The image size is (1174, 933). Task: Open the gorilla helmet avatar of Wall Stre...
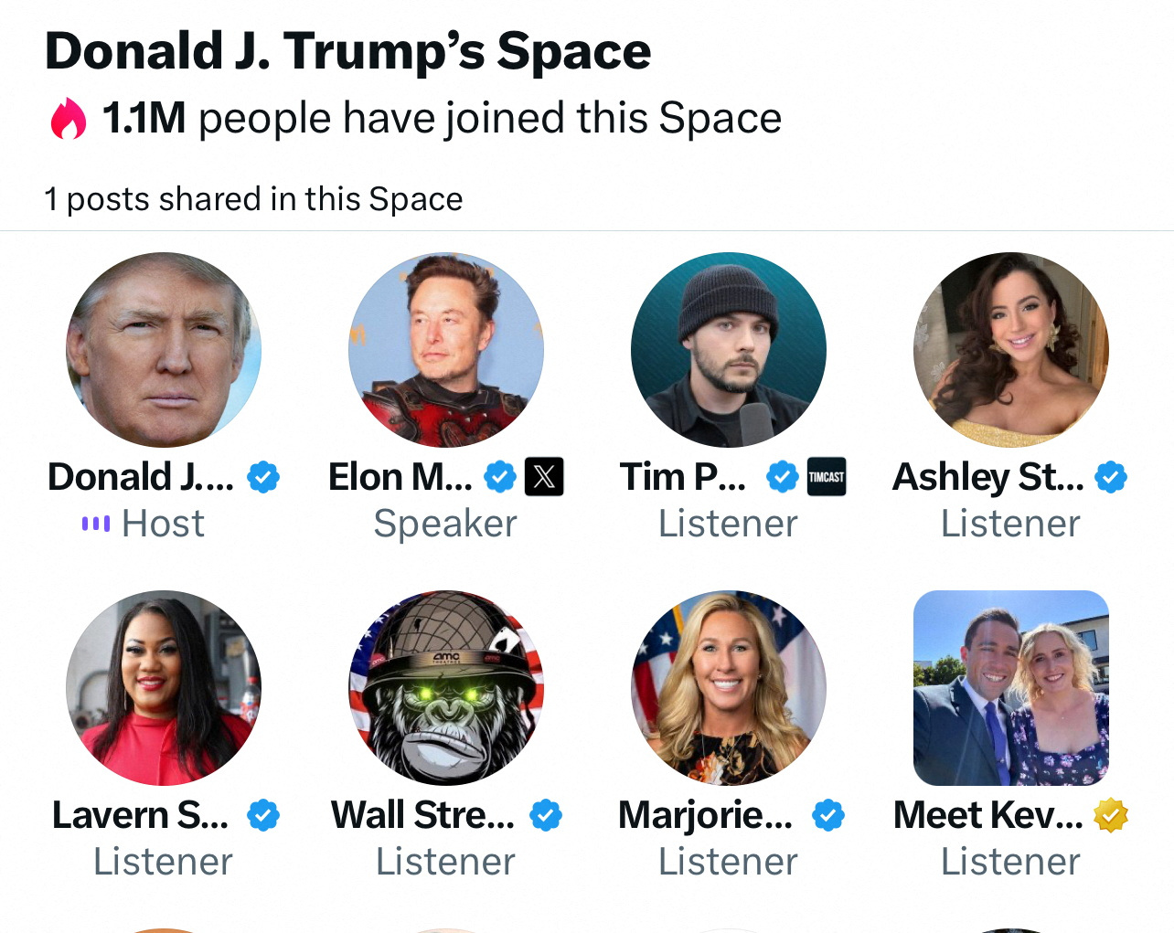(446, 688)
